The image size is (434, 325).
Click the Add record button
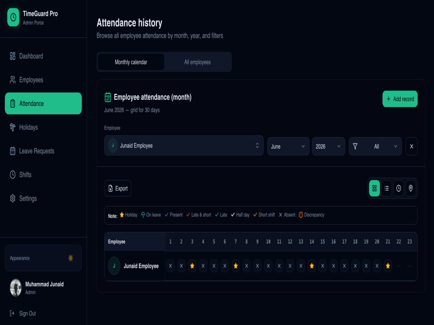tap(400, 99)
